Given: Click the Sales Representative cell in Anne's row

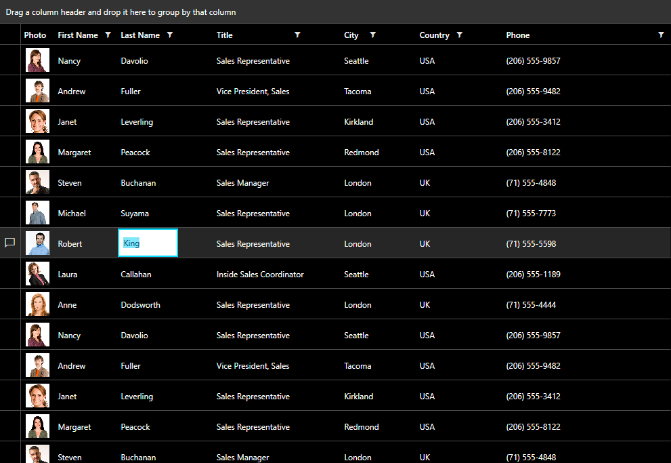Looking at the screenshot, I should [253, 305].
